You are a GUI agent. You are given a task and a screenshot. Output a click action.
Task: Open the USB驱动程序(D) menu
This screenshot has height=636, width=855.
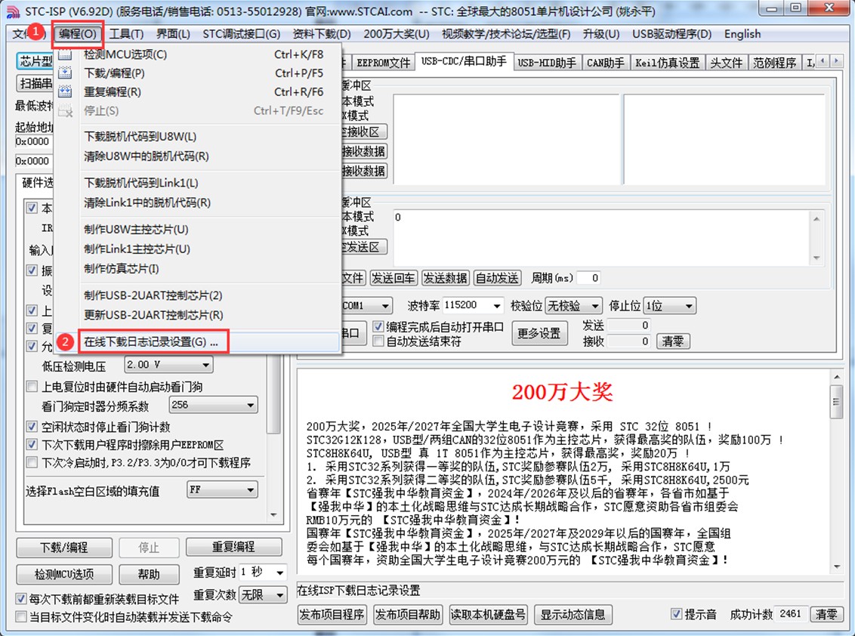tap(671, 34)
